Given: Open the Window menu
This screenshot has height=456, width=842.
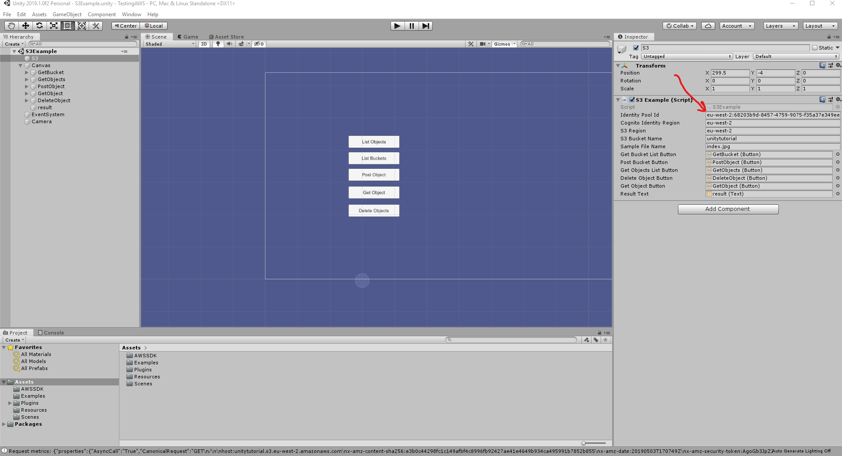Looking at the screenshot, I should pyautogui.click(x=132, y=14).
